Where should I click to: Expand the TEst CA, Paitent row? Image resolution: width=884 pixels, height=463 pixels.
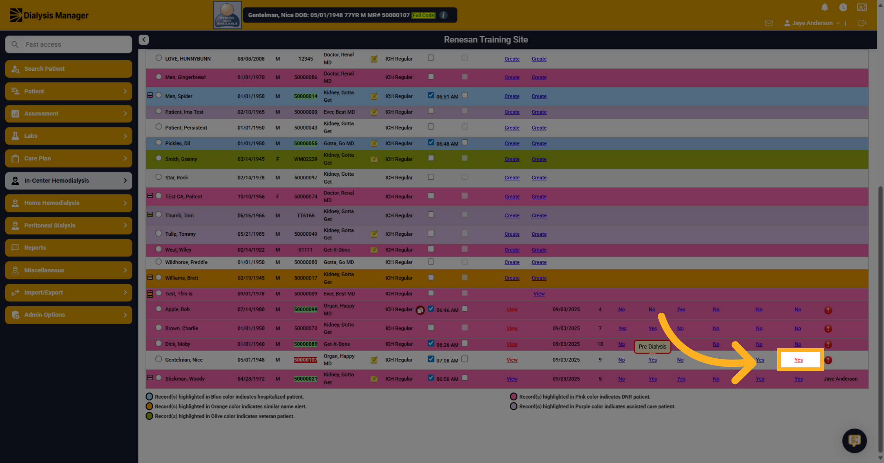point(150,196)
